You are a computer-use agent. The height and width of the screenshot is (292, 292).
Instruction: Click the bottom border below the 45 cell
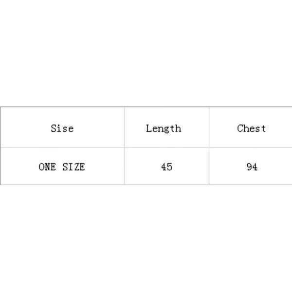[166, 184]
